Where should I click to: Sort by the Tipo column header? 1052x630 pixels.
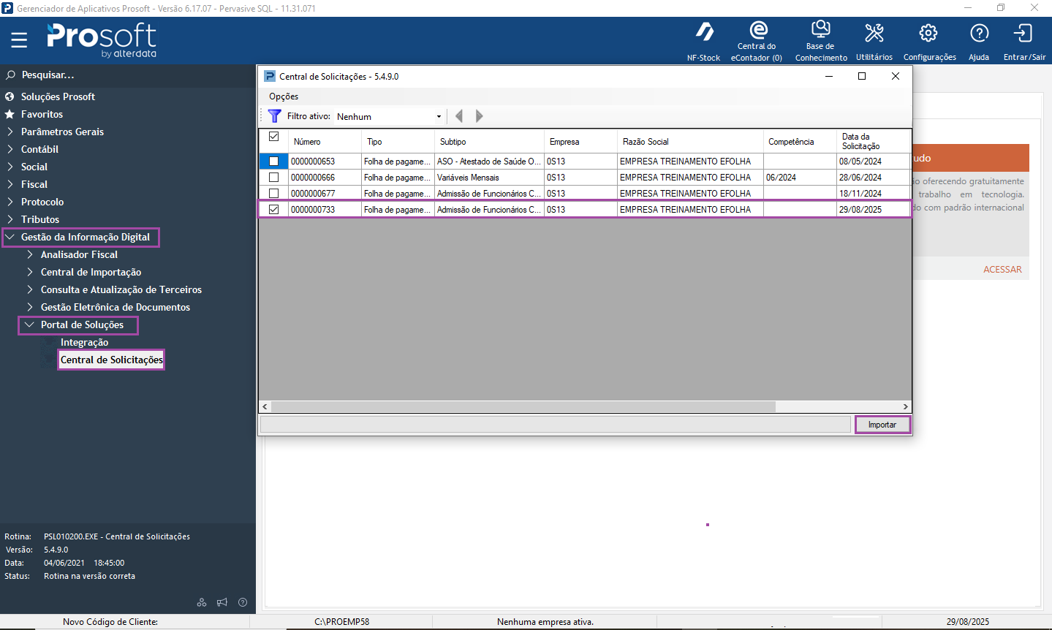click(398, 141)
